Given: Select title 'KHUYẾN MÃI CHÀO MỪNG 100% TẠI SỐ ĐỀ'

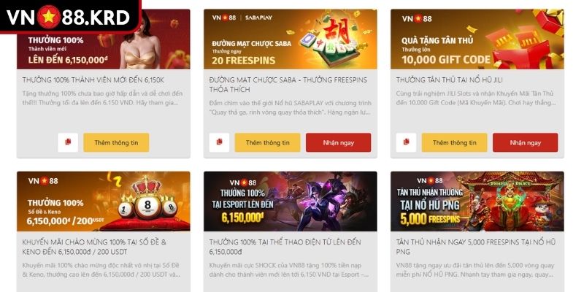Looking at the screenshot, I should click(94, 242).
